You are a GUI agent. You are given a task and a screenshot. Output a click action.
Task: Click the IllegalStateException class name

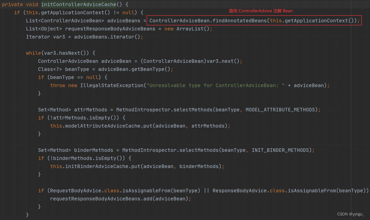point(112,86)
